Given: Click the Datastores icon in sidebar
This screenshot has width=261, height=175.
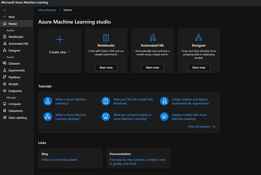Looking at the screenshot, I should (x=5, y=111).
